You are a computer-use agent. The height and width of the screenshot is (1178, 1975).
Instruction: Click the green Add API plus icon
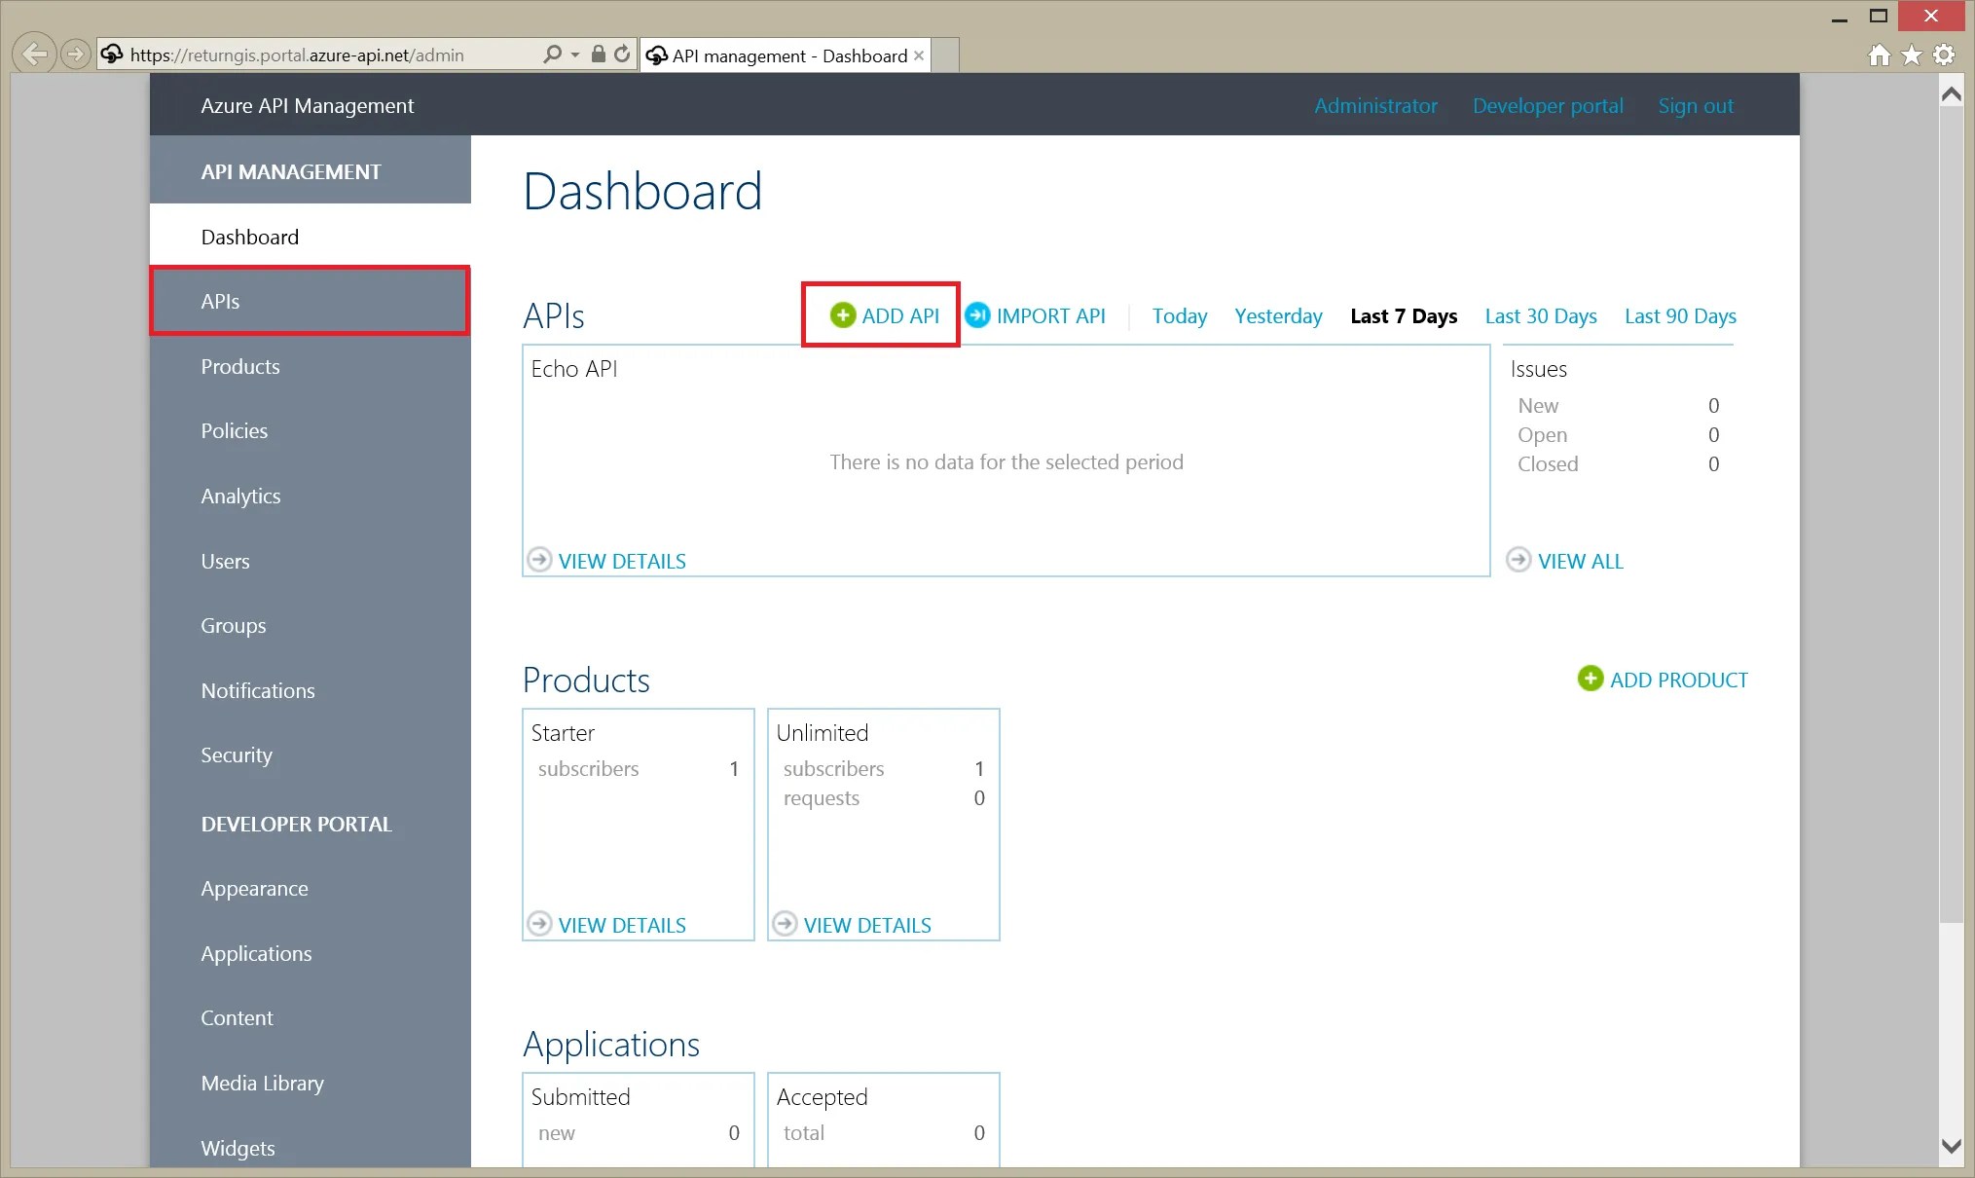click(843, 315)
